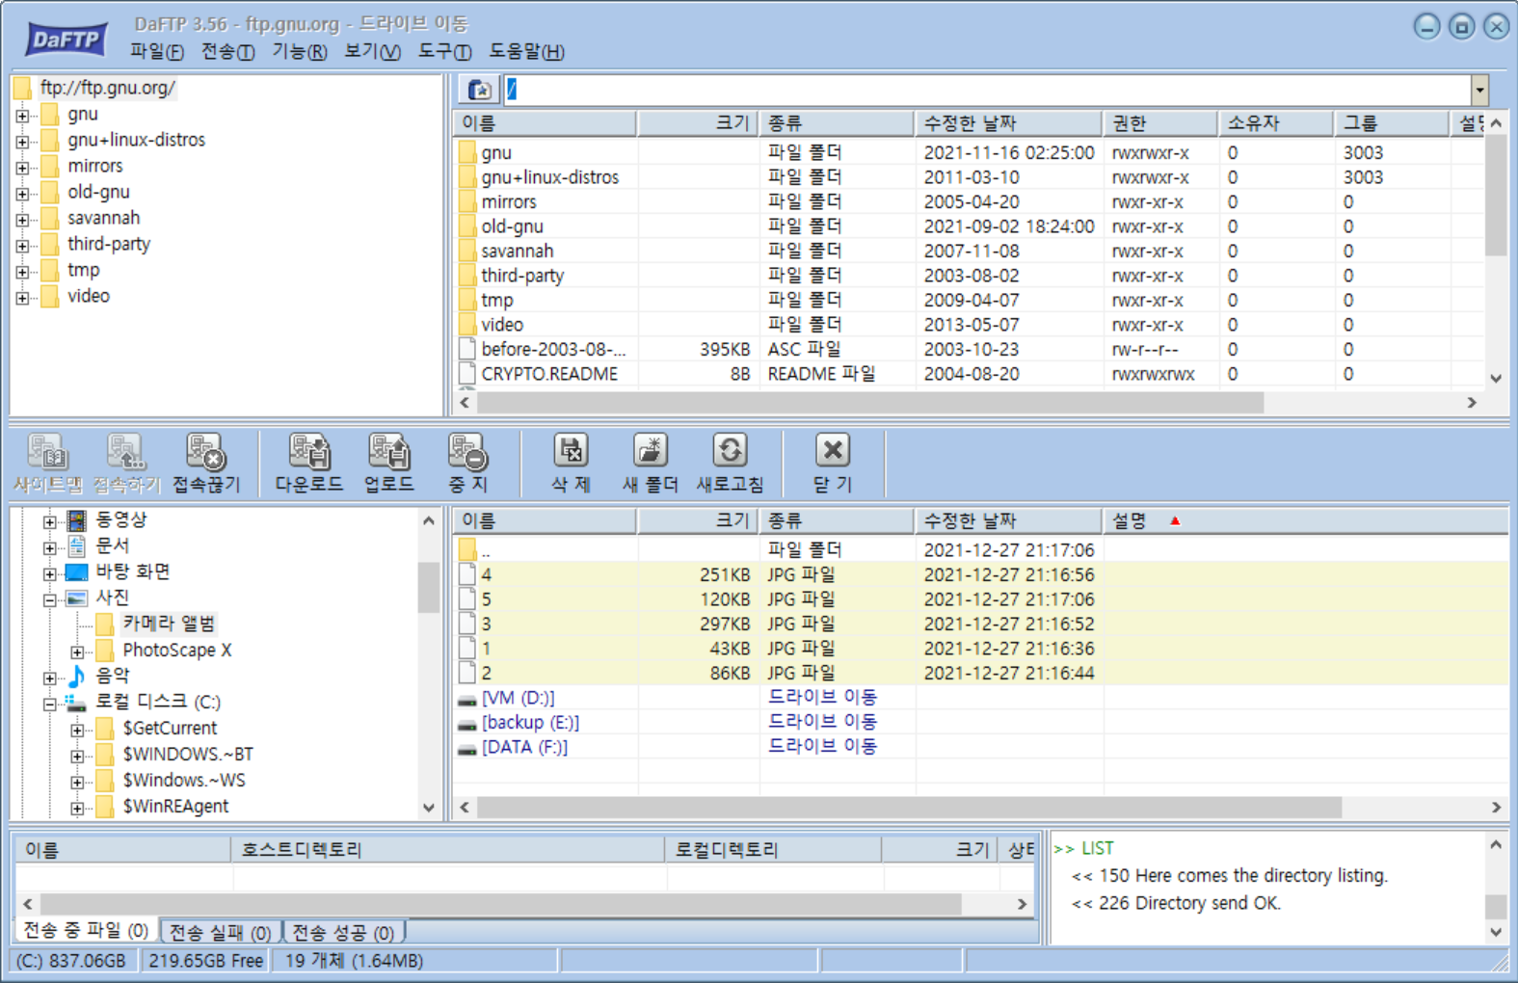1518x983 pixels.
Task: Select the 카메라 앨범 folder in local tree
Action: coord(168,624)
